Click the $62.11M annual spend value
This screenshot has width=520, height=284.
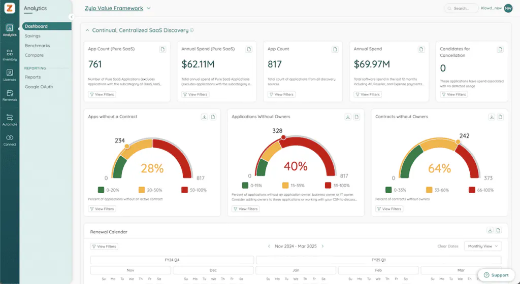tap(198, 64)
